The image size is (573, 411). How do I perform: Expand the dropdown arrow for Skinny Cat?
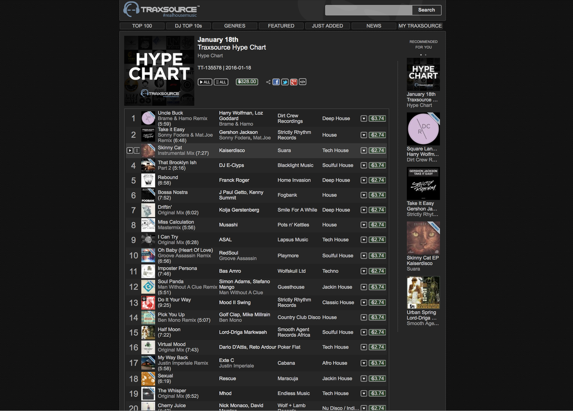(x=363, y=150)
